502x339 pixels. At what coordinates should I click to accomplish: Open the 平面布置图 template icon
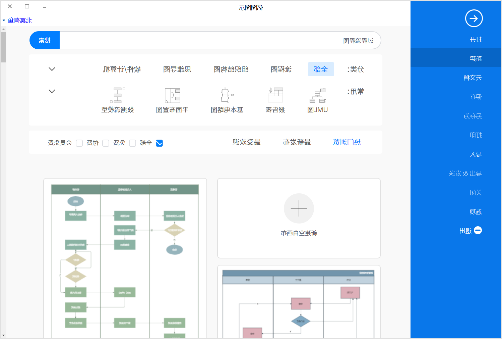point(173,96)
